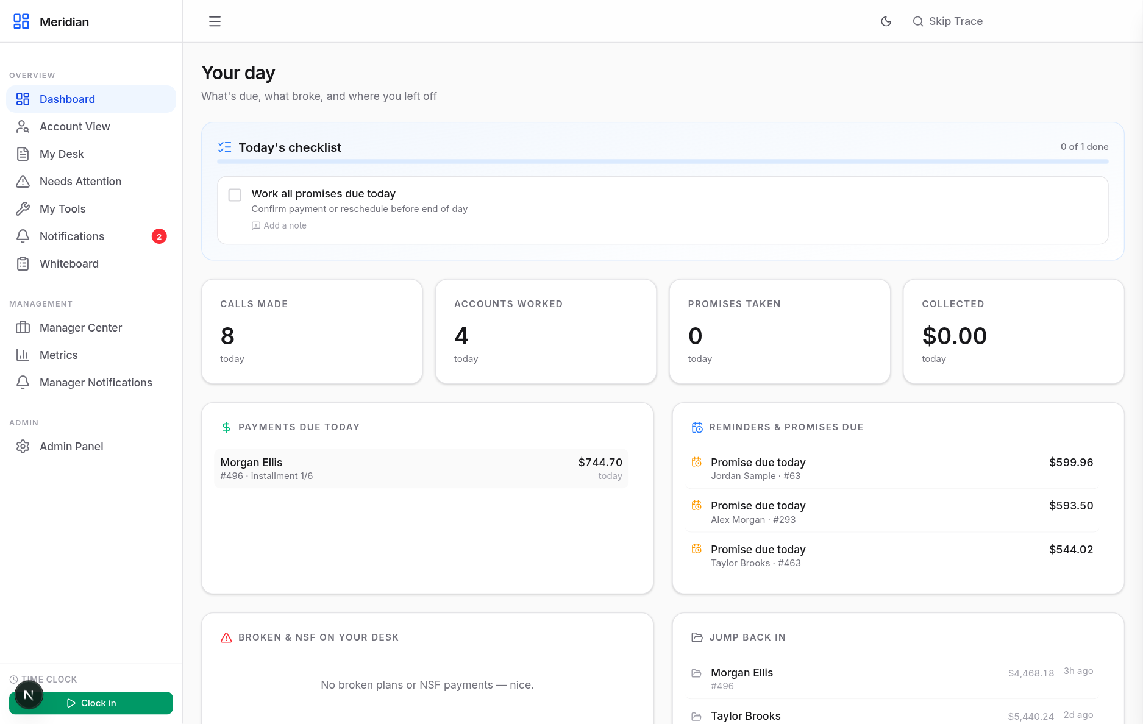
Task: Open the Notifications page
Action: [91, 236]
